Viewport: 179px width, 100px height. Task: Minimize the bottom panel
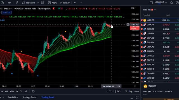[132, 98]
